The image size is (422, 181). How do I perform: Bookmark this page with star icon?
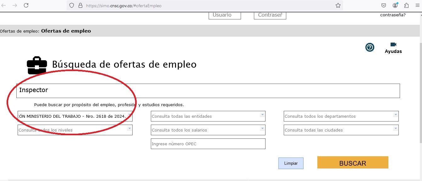[x=338, y=5]
